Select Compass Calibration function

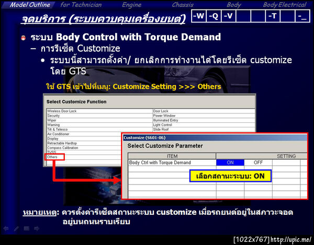(84, 148)
